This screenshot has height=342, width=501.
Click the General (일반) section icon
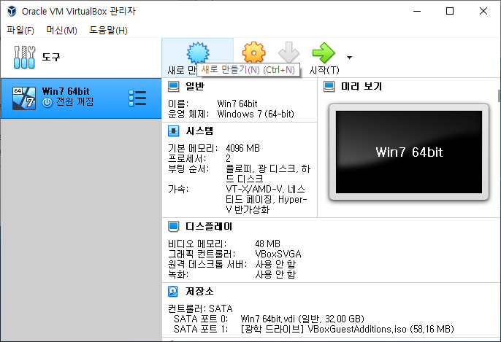click(x=174, y=87)
